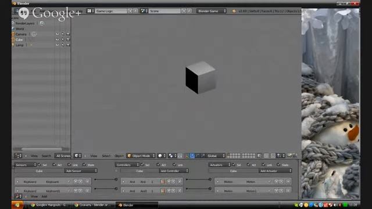The width and height of the screenshot is (372, 209).
Task: Select the translate manipulator arrow icon
Action: coord(192,156)
